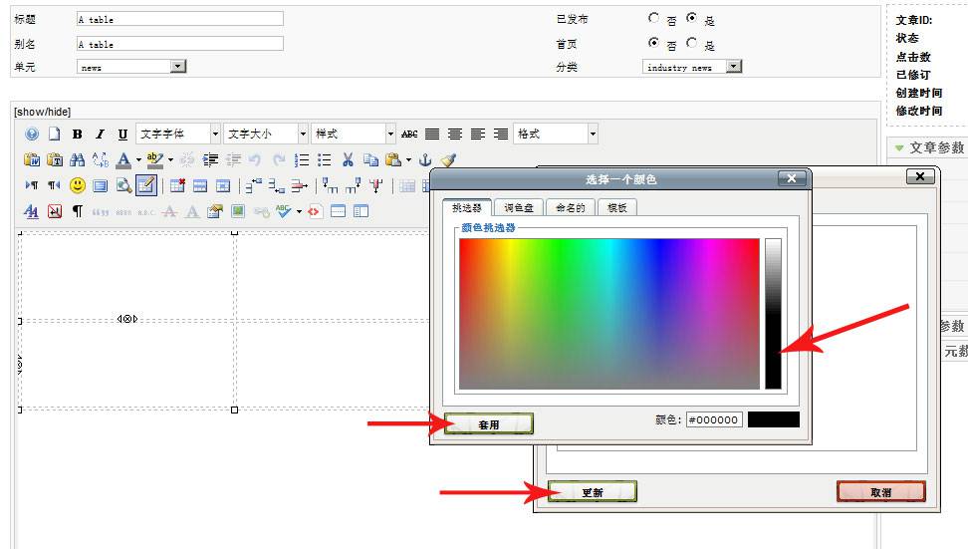Viewport: 968px width, 549px height.
Task: Select 是 for 已发布
Action: (691, 18)
